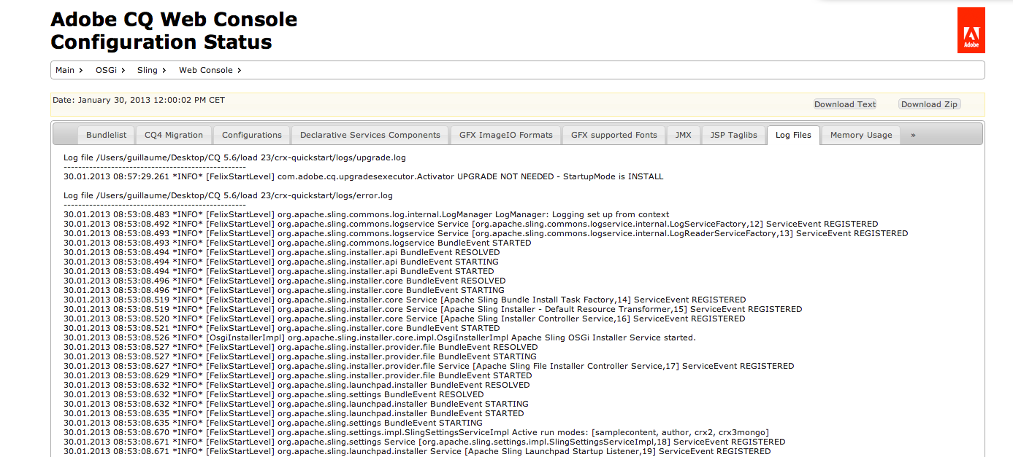This screenshot has width=1013, height=457.
Task: Click the 'Logging set up from context' line
Action: tap(367, 214)
